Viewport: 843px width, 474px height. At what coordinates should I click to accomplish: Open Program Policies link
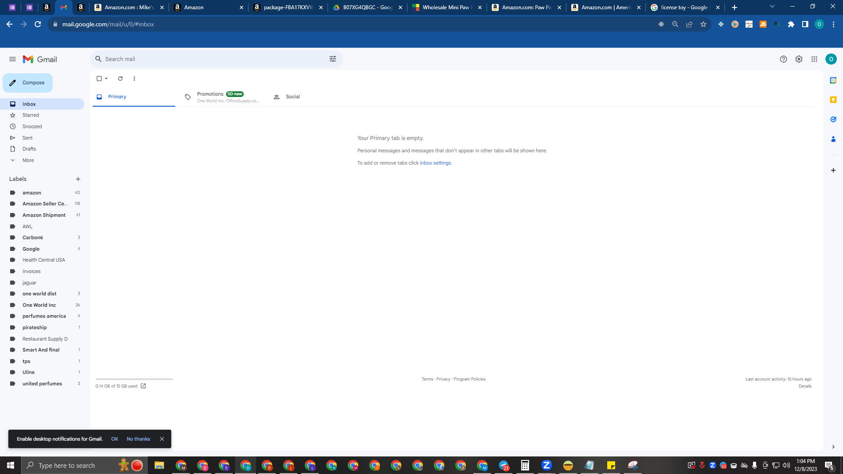click(x=469, y=379)
